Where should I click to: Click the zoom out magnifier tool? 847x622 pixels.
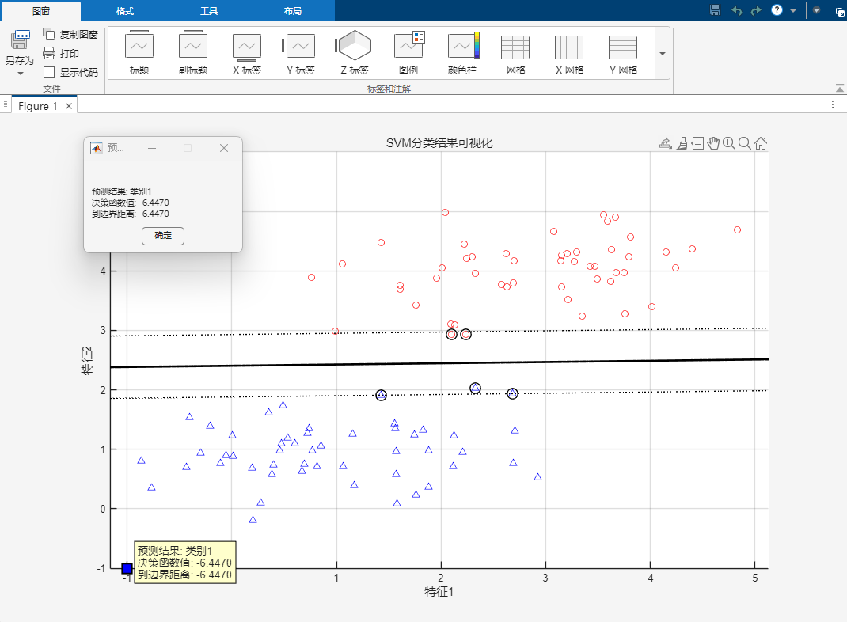point(745,143)
